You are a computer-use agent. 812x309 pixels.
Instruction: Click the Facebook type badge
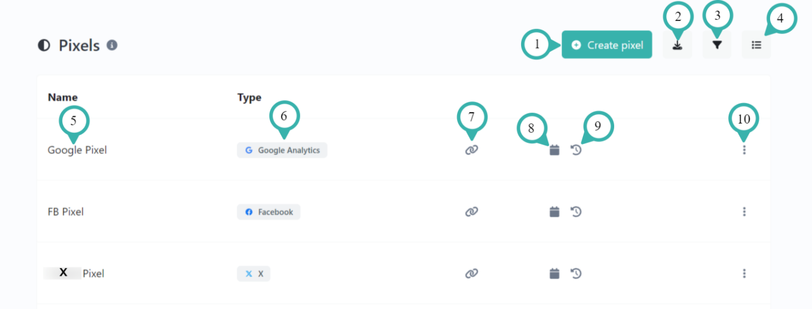269,212
